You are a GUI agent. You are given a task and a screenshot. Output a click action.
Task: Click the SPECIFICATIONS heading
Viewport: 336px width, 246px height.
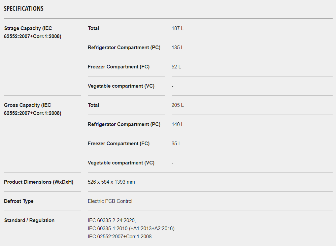click(24, 8)
